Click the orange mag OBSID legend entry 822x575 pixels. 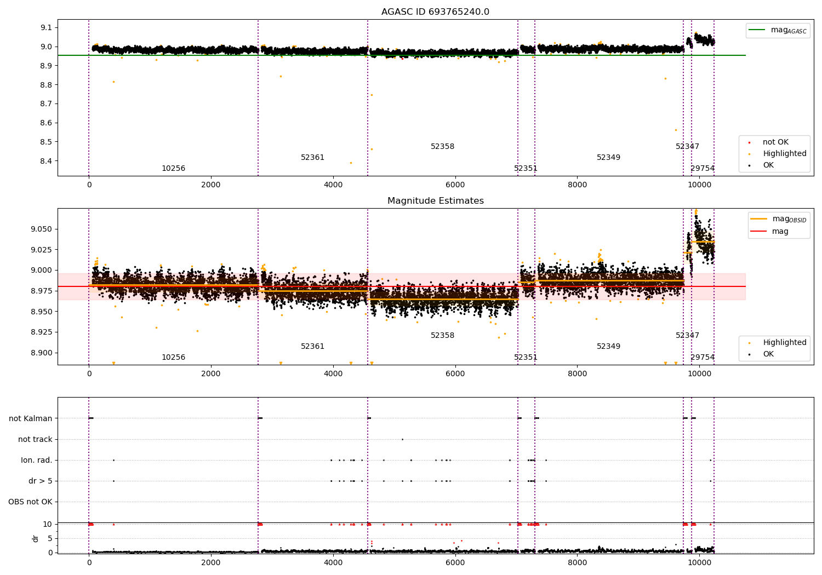click(779, 219)
